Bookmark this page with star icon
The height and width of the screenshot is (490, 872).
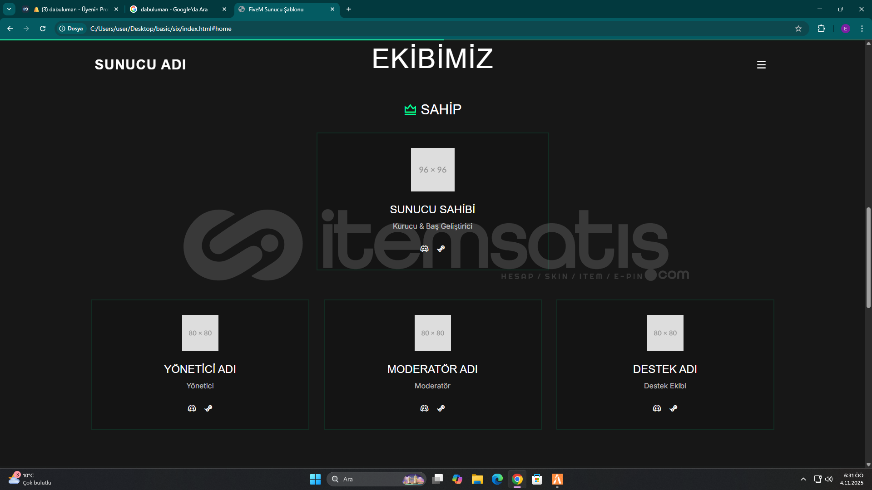point(798,29)
